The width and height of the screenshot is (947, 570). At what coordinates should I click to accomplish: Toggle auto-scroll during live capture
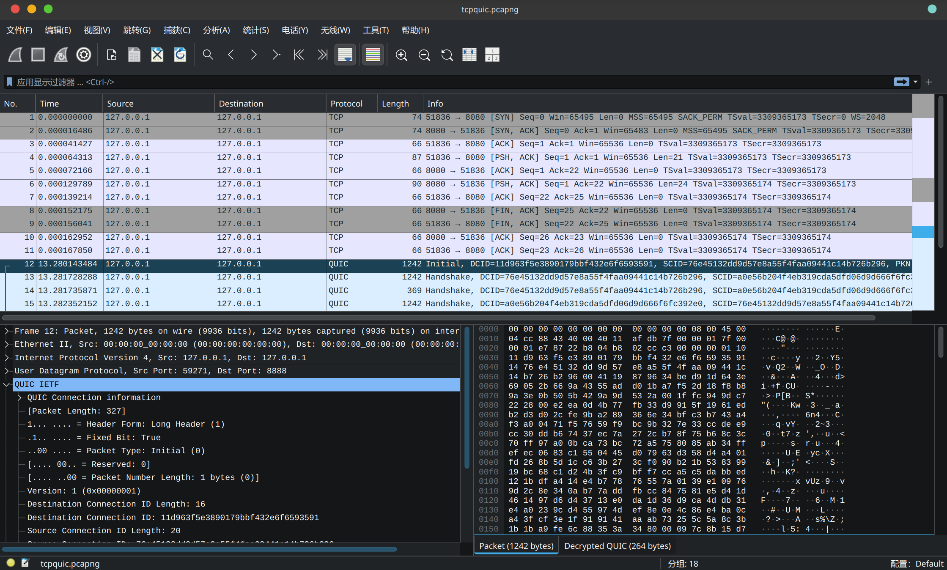click(x=345, y=55)
